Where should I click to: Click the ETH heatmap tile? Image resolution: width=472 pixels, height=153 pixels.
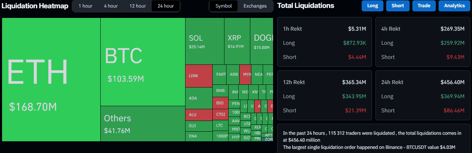pos(51,79)
